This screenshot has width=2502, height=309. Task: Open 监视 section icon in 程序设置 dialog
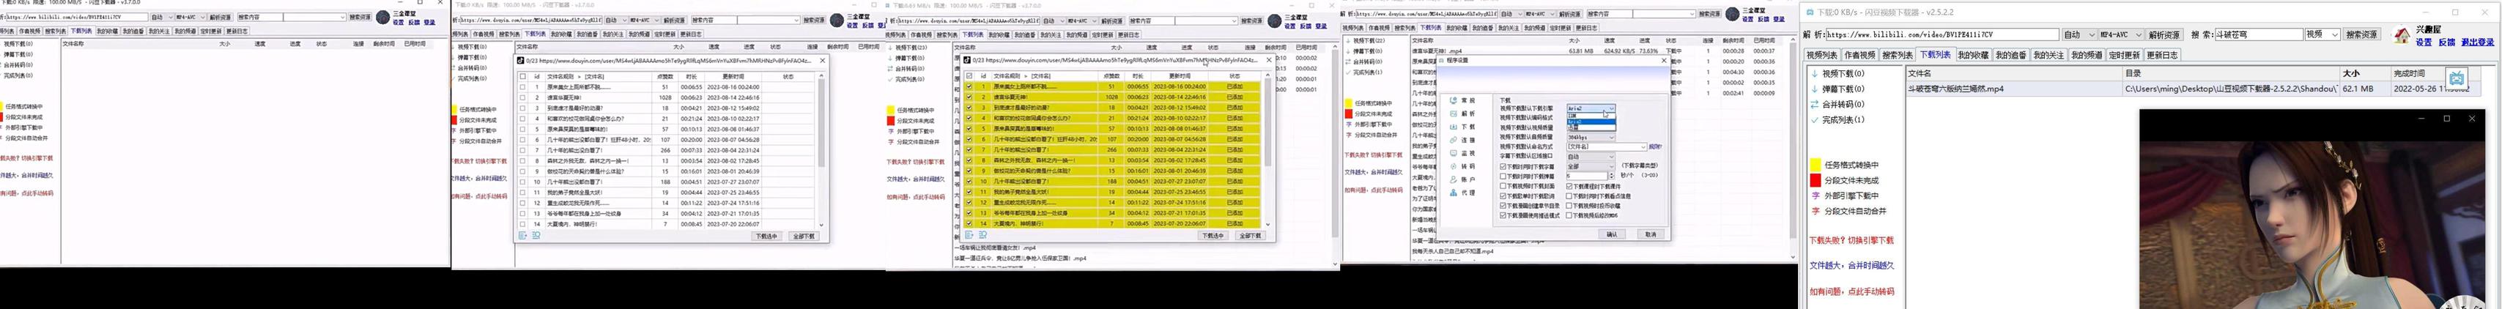tap(1454, 154)
